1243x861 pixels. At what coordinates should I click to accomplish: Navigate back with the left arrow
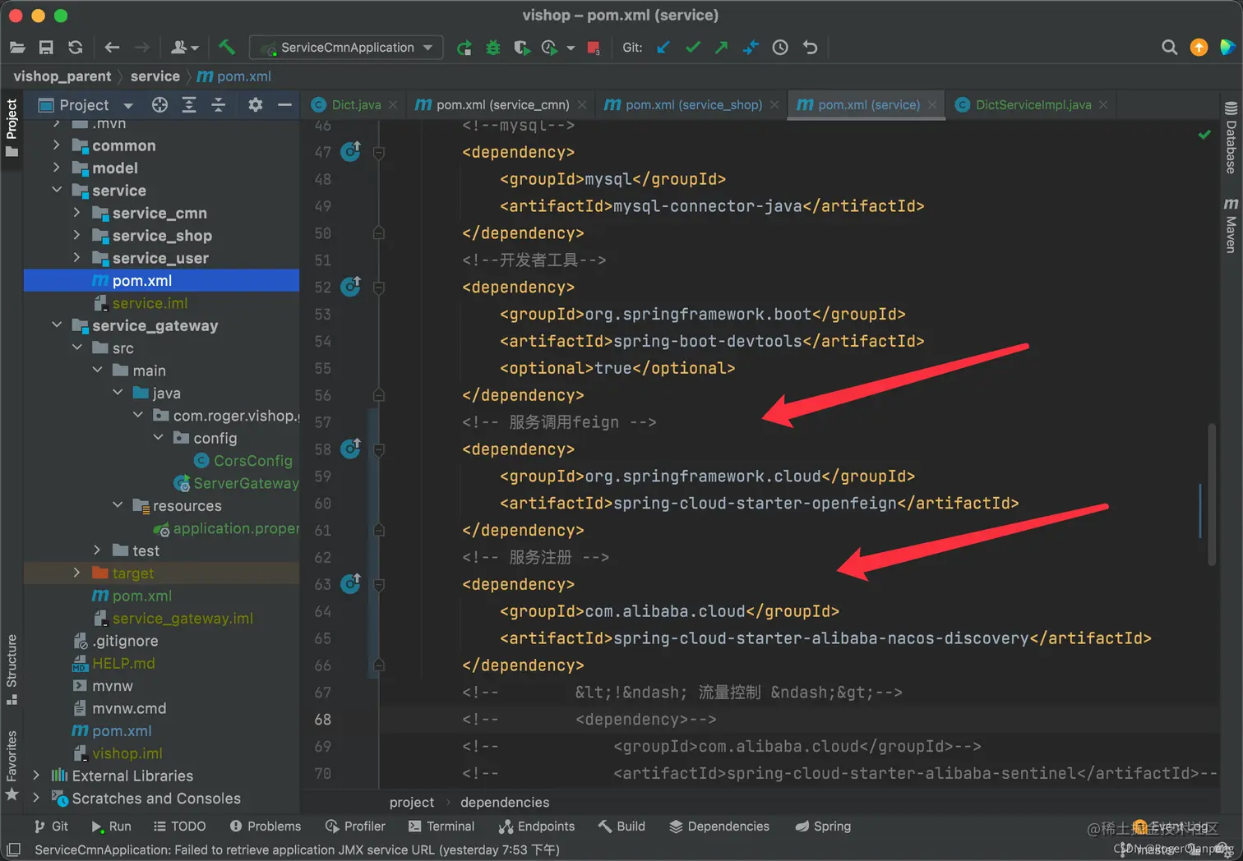(x=113, y=48)
